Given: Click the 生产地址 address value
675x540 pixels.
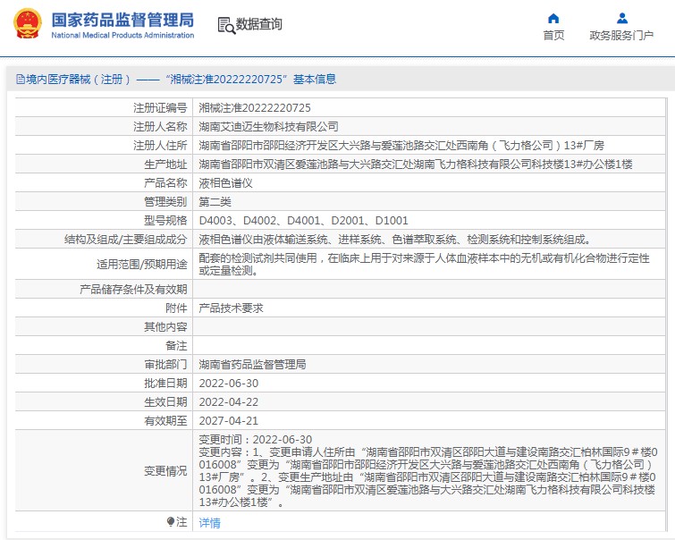Looking at the screenshot, I should pyautogui.click(x=416, y=165).
